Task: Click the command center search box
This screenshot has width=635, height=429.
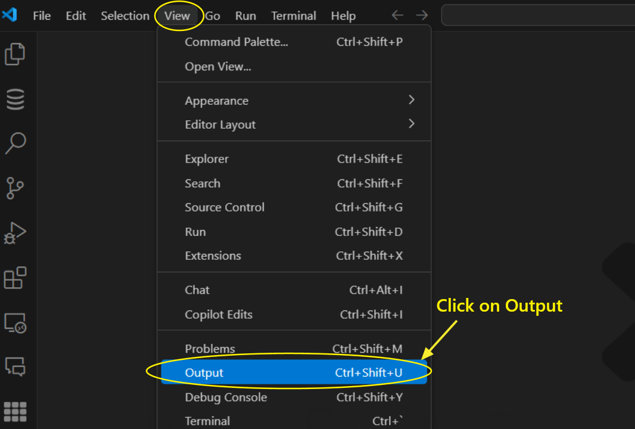Action: pos(538,15)
